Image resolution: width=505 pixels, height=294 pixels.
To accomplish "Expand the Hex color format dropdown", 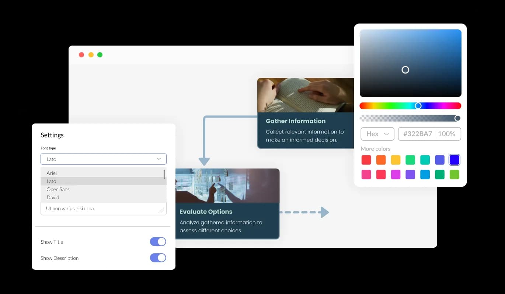I will tap(377, 134).
